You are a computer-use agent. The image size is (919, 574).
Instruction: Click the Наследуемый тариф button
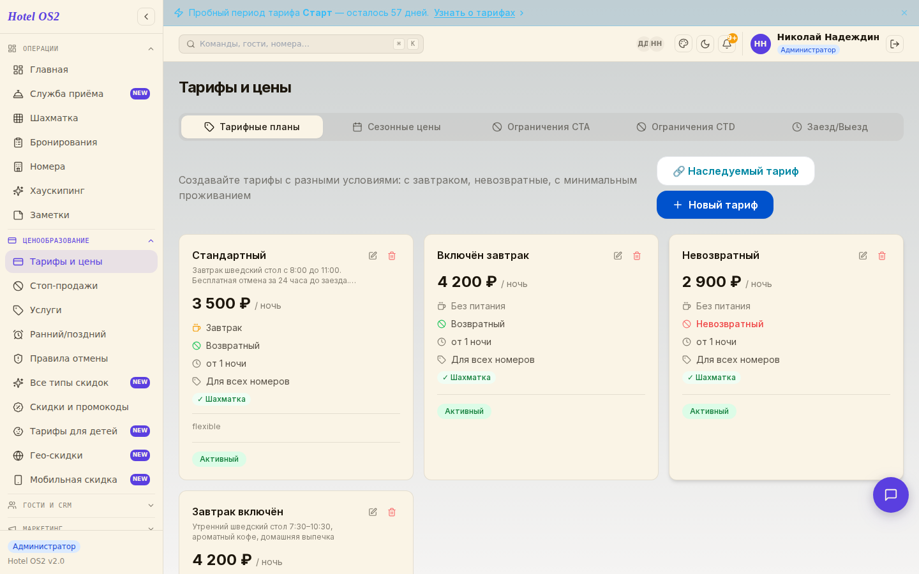pyautogui.click(x=736, y=171)
